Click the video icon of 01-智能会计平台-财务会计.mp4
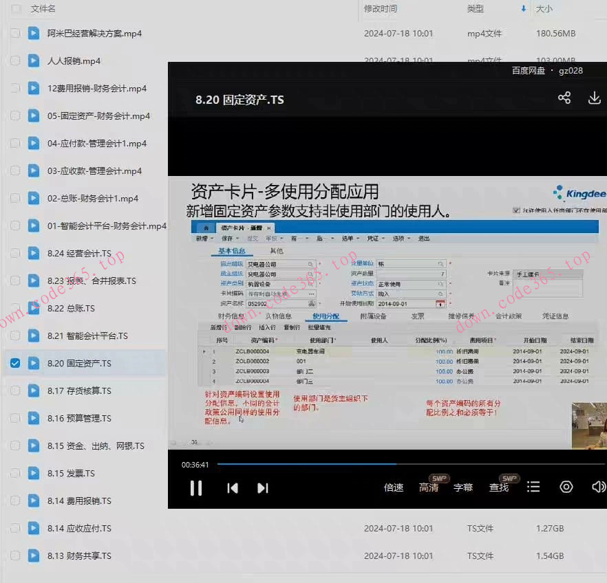 pos(34,225)
